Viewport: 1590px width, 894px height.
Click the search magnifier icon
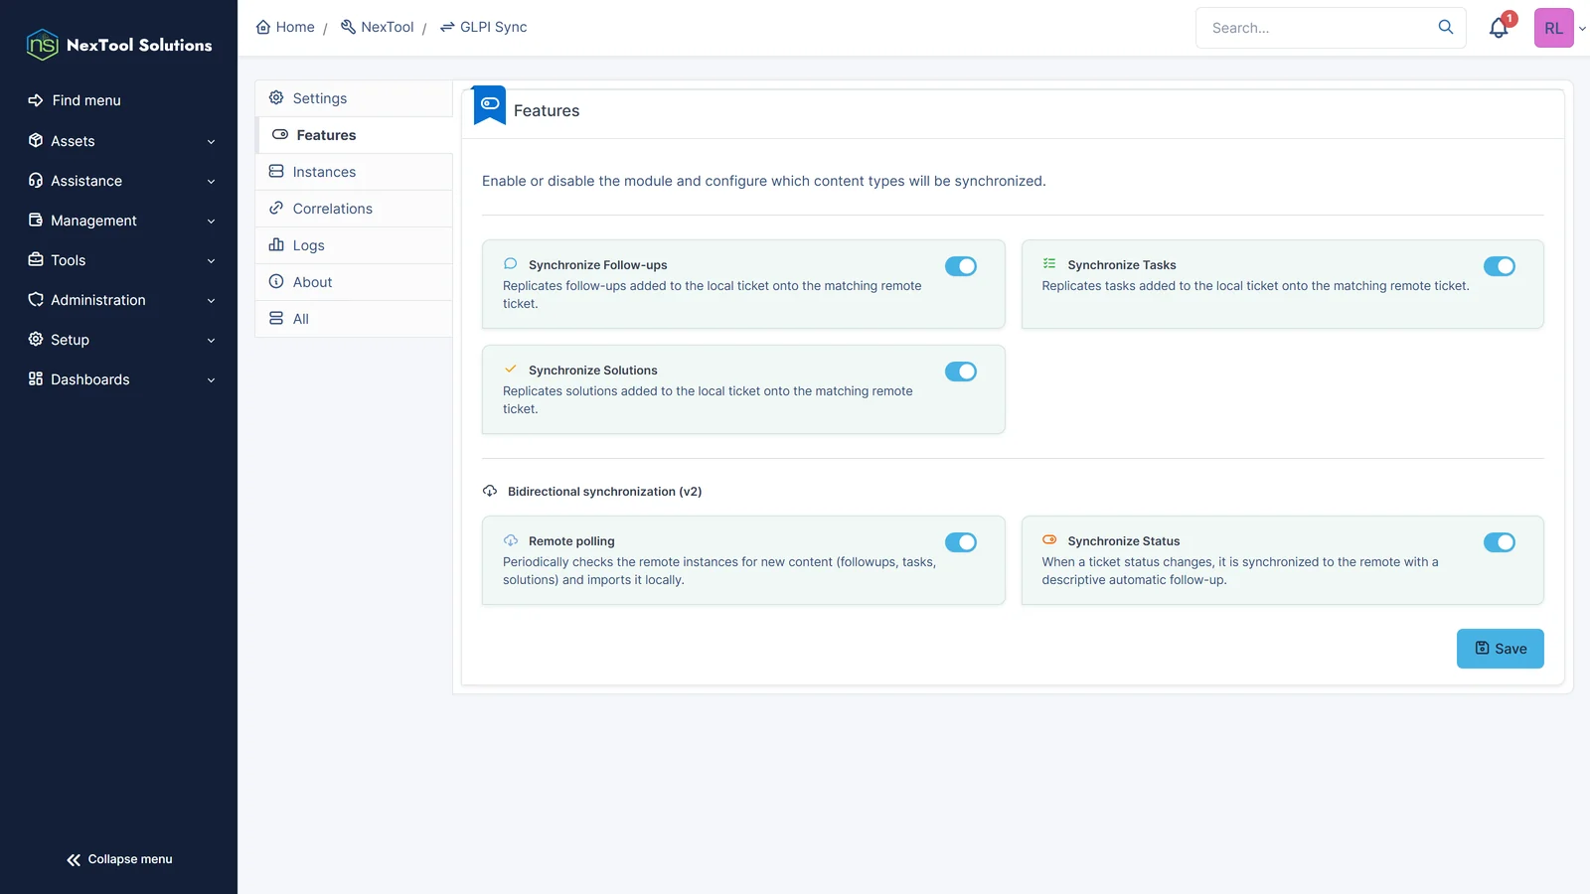coord(1446,27)
